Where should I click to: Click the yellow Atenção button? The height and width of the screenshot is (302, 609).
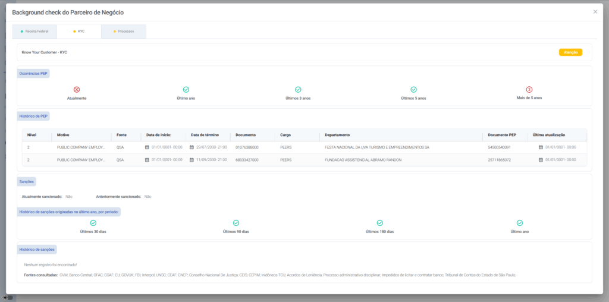click(x=570, y=52)
